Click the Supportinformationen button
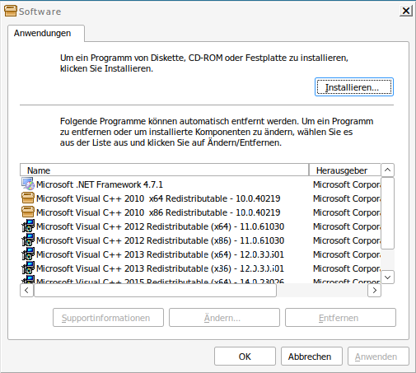Viewport: 416px width, 373px height. tap(108, 318)
